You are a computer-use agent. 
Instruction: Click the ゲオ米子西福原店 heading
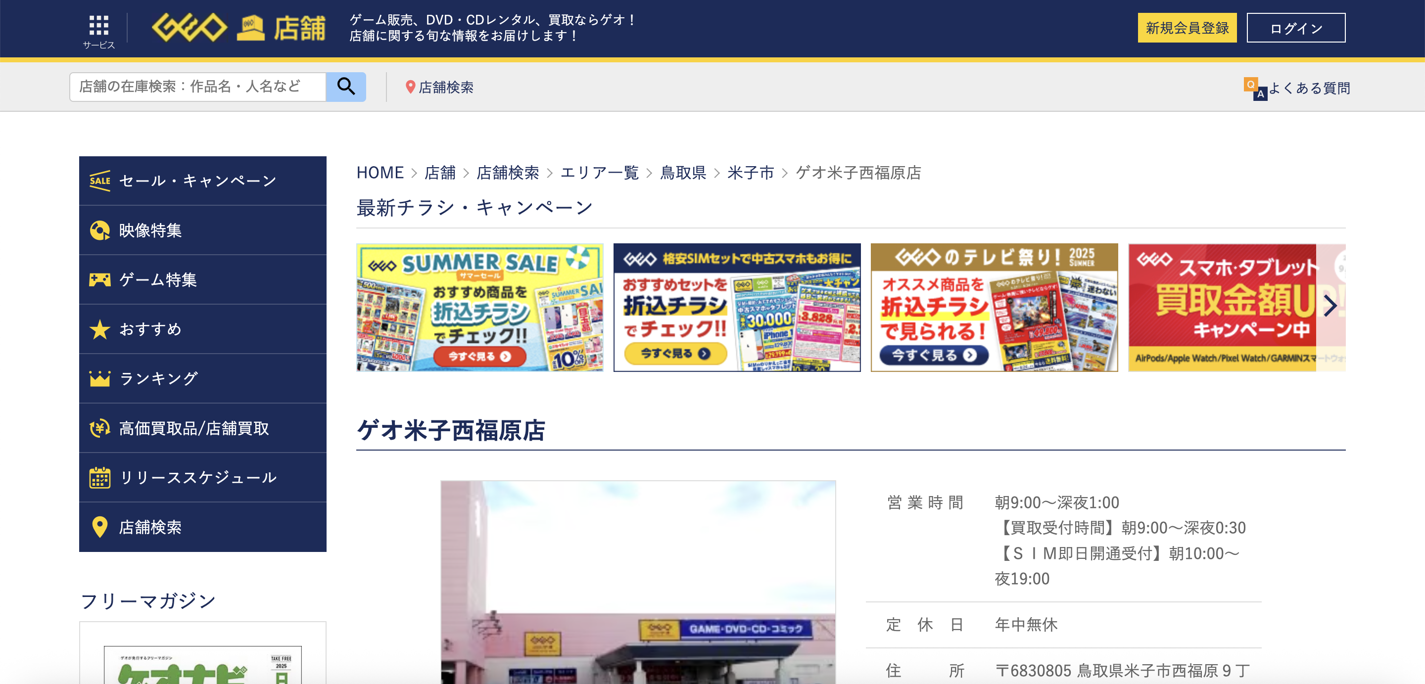point(451,430)
